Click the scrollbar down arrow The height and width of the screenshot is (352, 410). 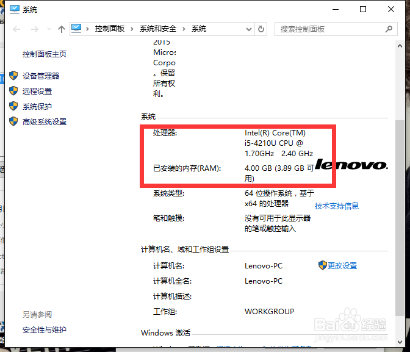point(400,342)
